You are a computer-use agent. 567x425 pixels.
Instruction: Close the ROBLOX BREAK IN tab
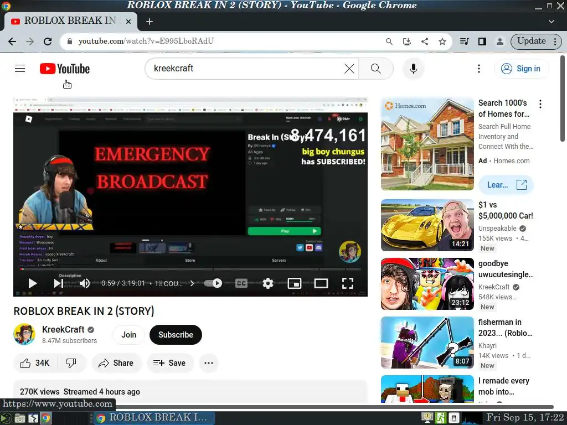click(x=128, y=22)
